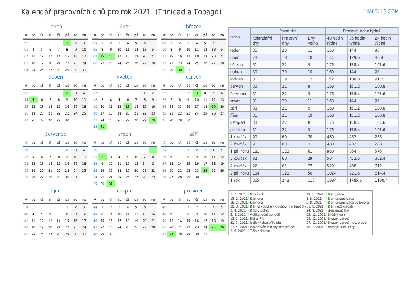Click the 'prosinec' month calendar heading
Viewport: 420px width, 297px height.
point(194,191)
